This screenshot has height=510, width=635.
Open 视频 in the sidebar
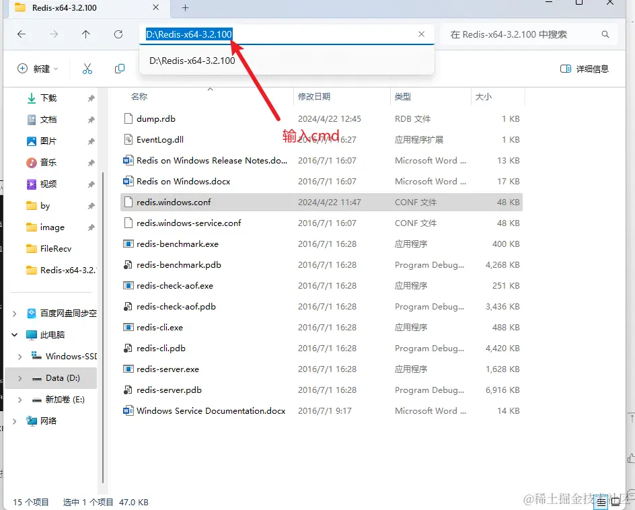coord(48,184)
